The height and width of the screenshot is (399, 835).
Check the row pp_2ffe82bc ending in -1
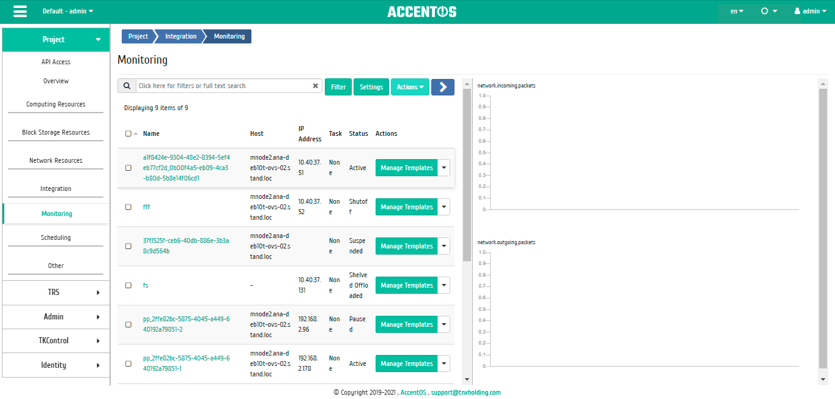pos(128,364)
